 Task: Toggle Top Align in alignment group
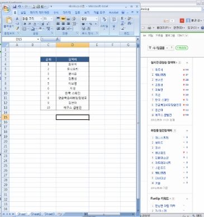tap(58, 19)
